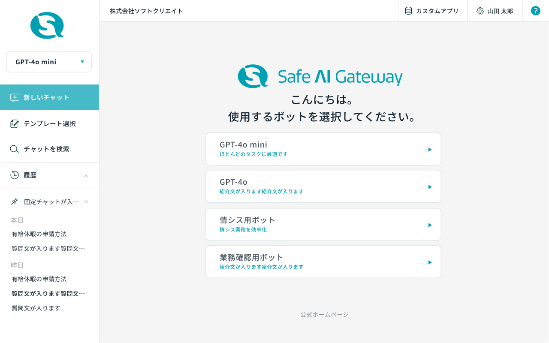Open the 公式ホームページ link
The image size is (549, 343).
point(324,315)
